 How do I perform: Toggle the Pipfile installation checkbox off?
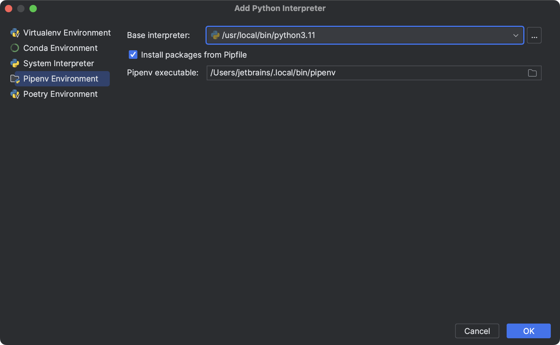pos(133,55)
